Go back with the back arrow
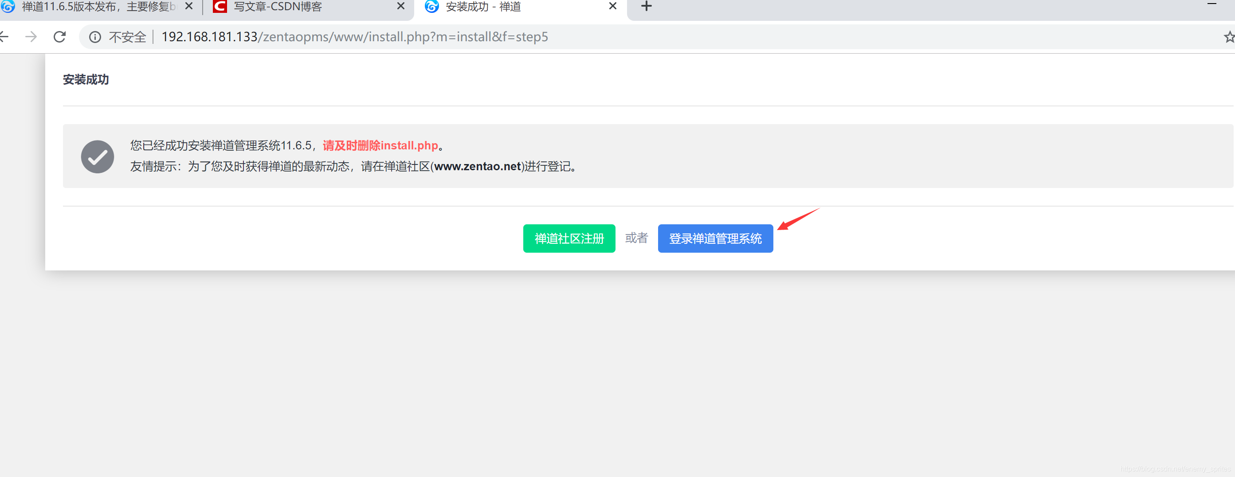 pyautogui.click(x=4, y=36)
